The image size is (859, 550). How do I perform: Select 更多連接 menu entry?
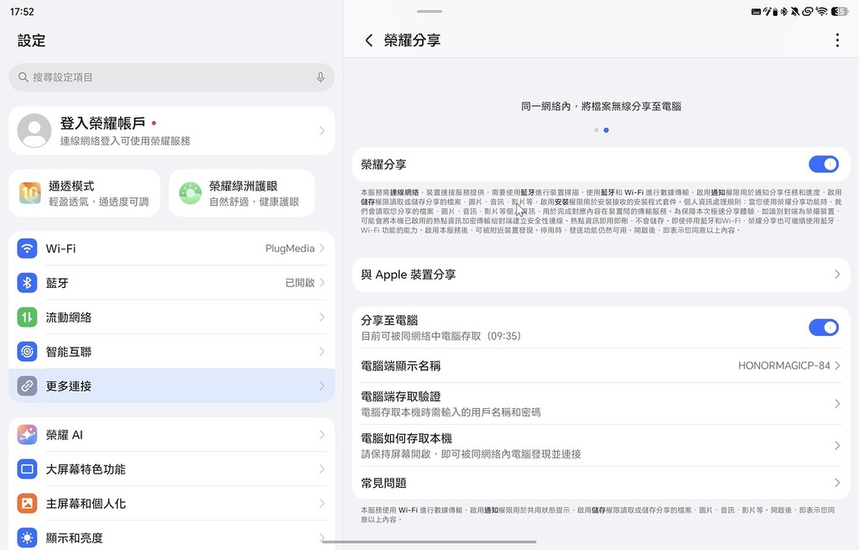[x=171, y=386]
